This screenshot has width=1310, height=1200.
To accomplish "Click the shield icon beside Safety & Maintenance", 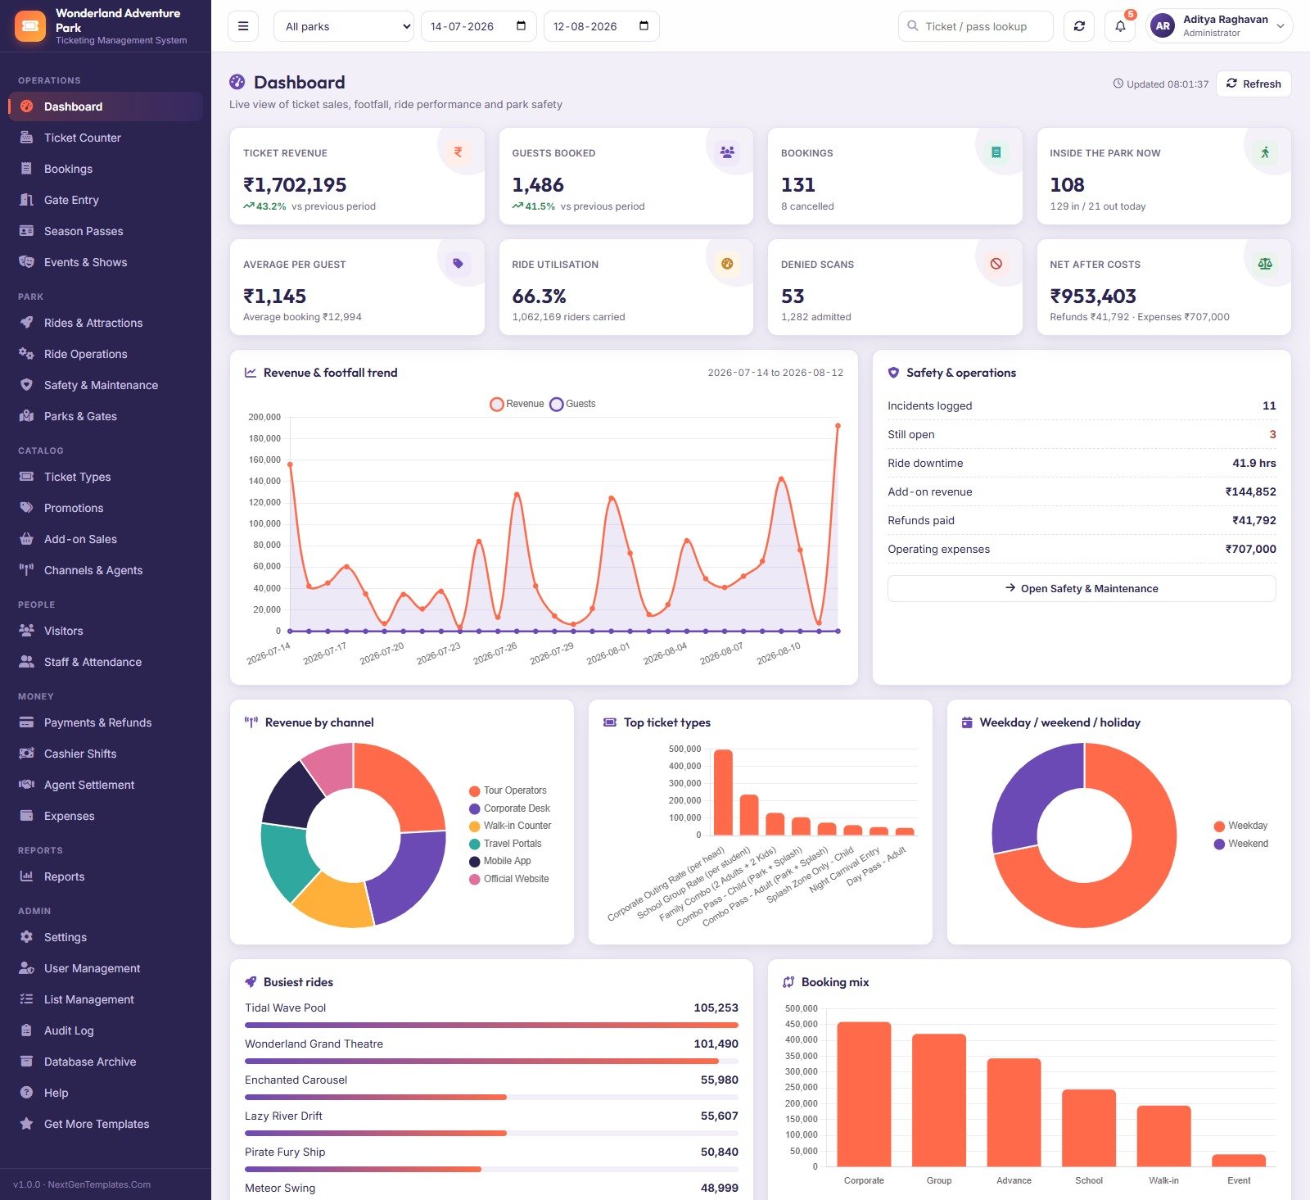I will 26,385.
